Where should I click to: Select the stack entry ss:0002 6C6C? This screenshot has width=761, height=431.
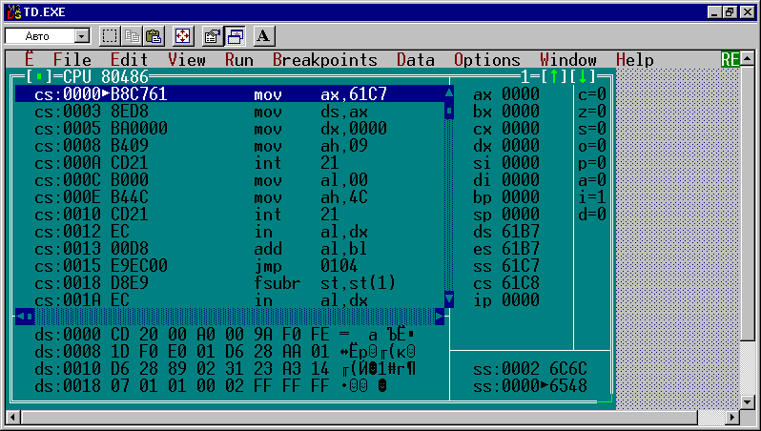(x=530, y=369)
